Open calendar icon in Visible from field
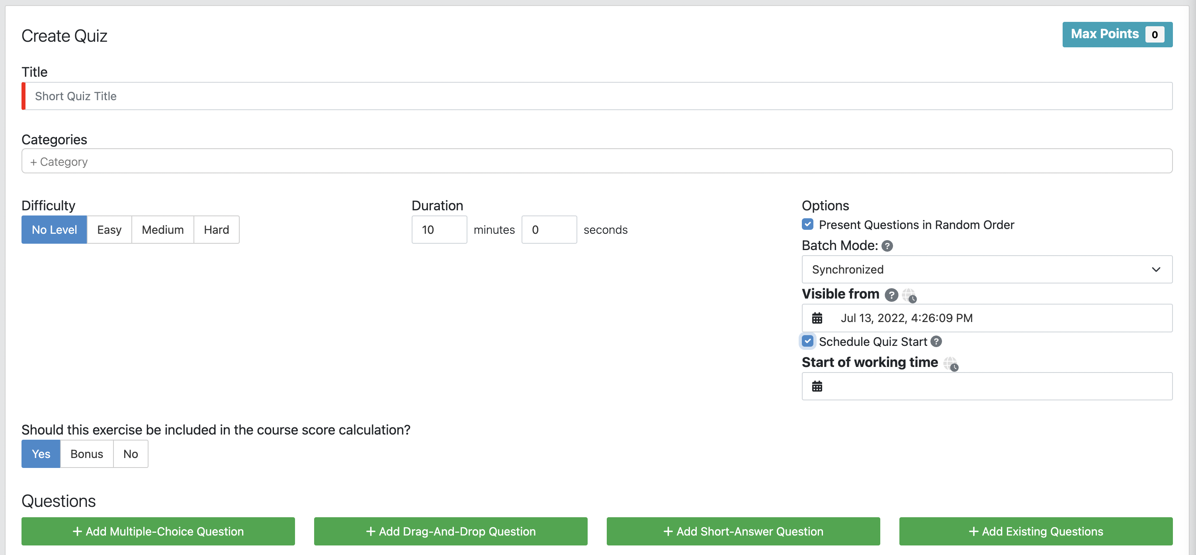This screenshot has height=555, width=1196. (817, 318)
